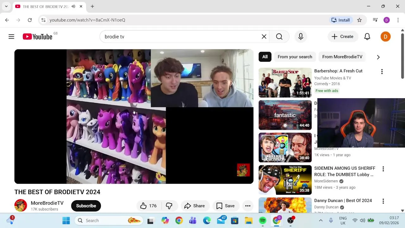Open more actions ellipsis under the video
This screenshot has height=228, width=405.
tap(248, 206)
